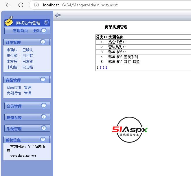Click ID cell 5 in the table
This screenshot has width=191, height=176.
point(102,62)
